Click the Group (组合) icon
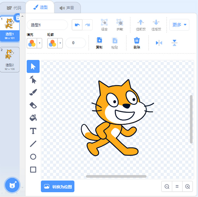 click(104, 22)
